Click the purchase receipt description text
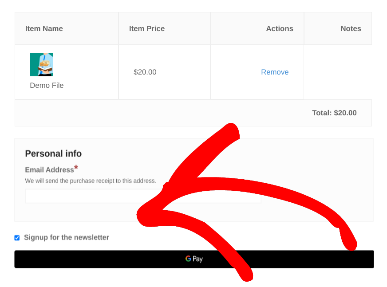The width and height of the screenshot is (387, 287). (91, 181)
